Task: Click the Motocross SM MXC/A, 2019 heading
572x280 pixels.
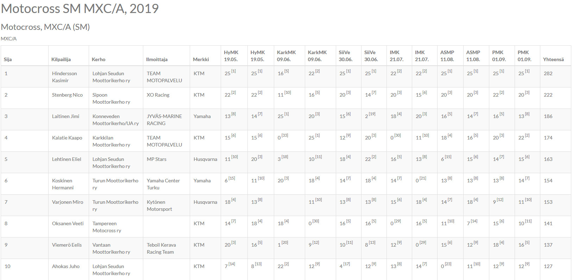Action: pyautogui.click(x=80, y=8)
